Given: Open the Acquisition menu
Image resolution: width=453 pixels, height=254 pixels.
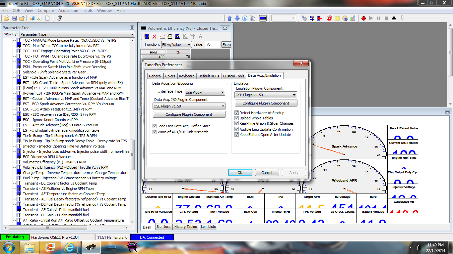Looking at the screenshot, I should (x=68, y=11).
